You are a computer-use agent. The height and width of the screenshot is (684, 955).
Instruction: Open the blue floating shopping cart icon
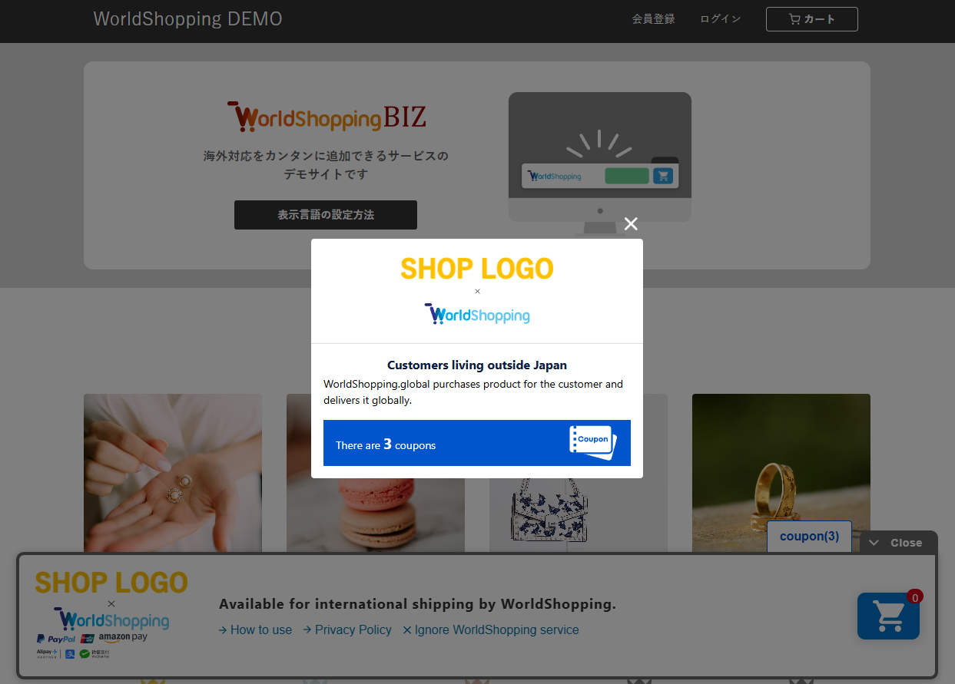coord(888,616)
